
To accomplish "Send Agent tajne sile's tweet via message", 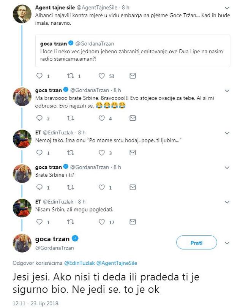I will pyautogui.click(x=133, y=76).
